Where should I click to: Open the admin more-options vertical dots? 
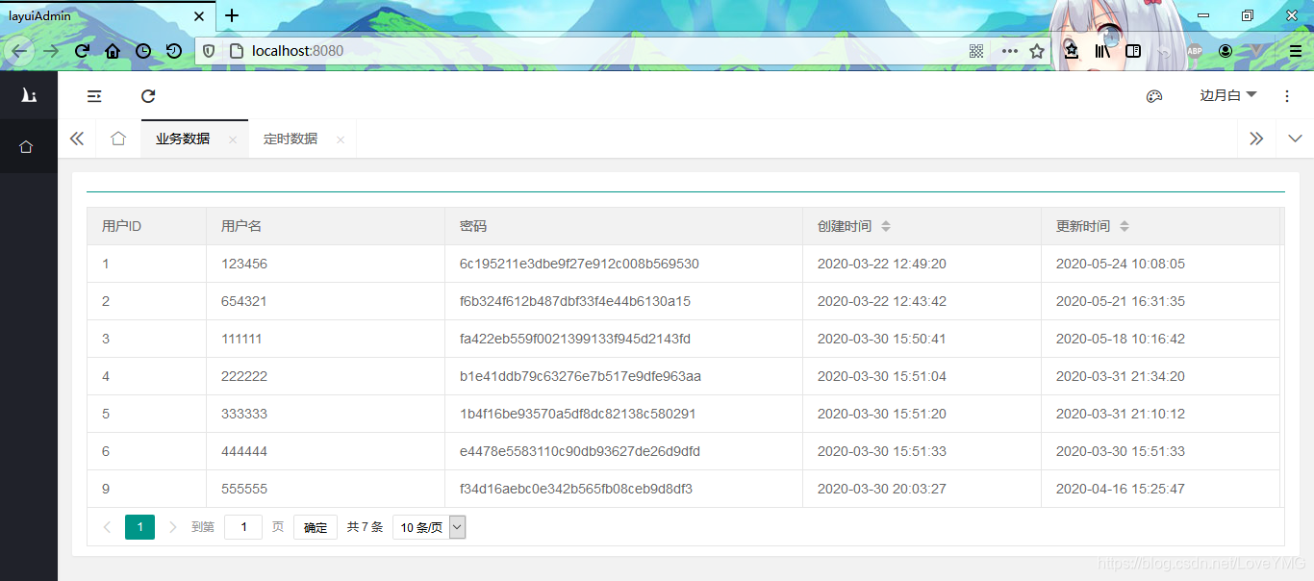click(1287, 96)
